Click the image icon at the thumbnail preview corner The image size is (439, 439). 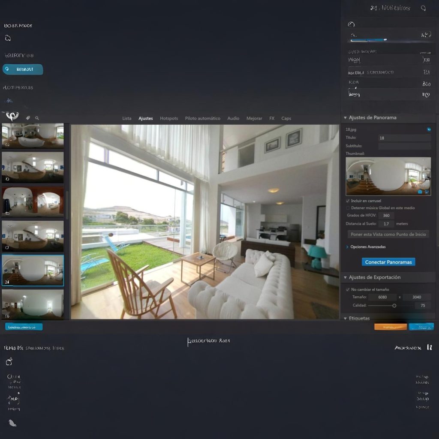[427, 192]
